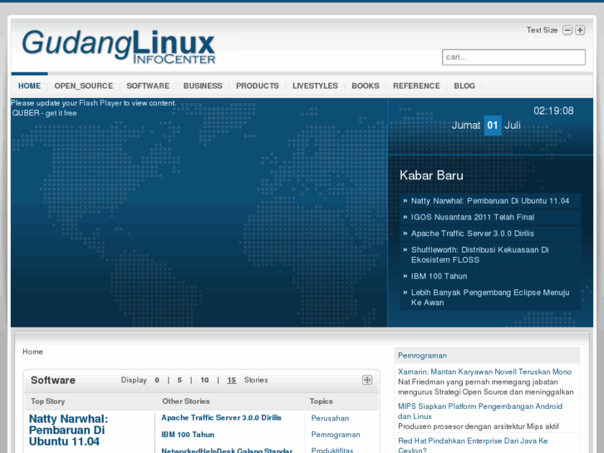The image size is (604, 453).
Task: Open Natty Narwhal news in Kabar Baru
Action: (490, 201)
